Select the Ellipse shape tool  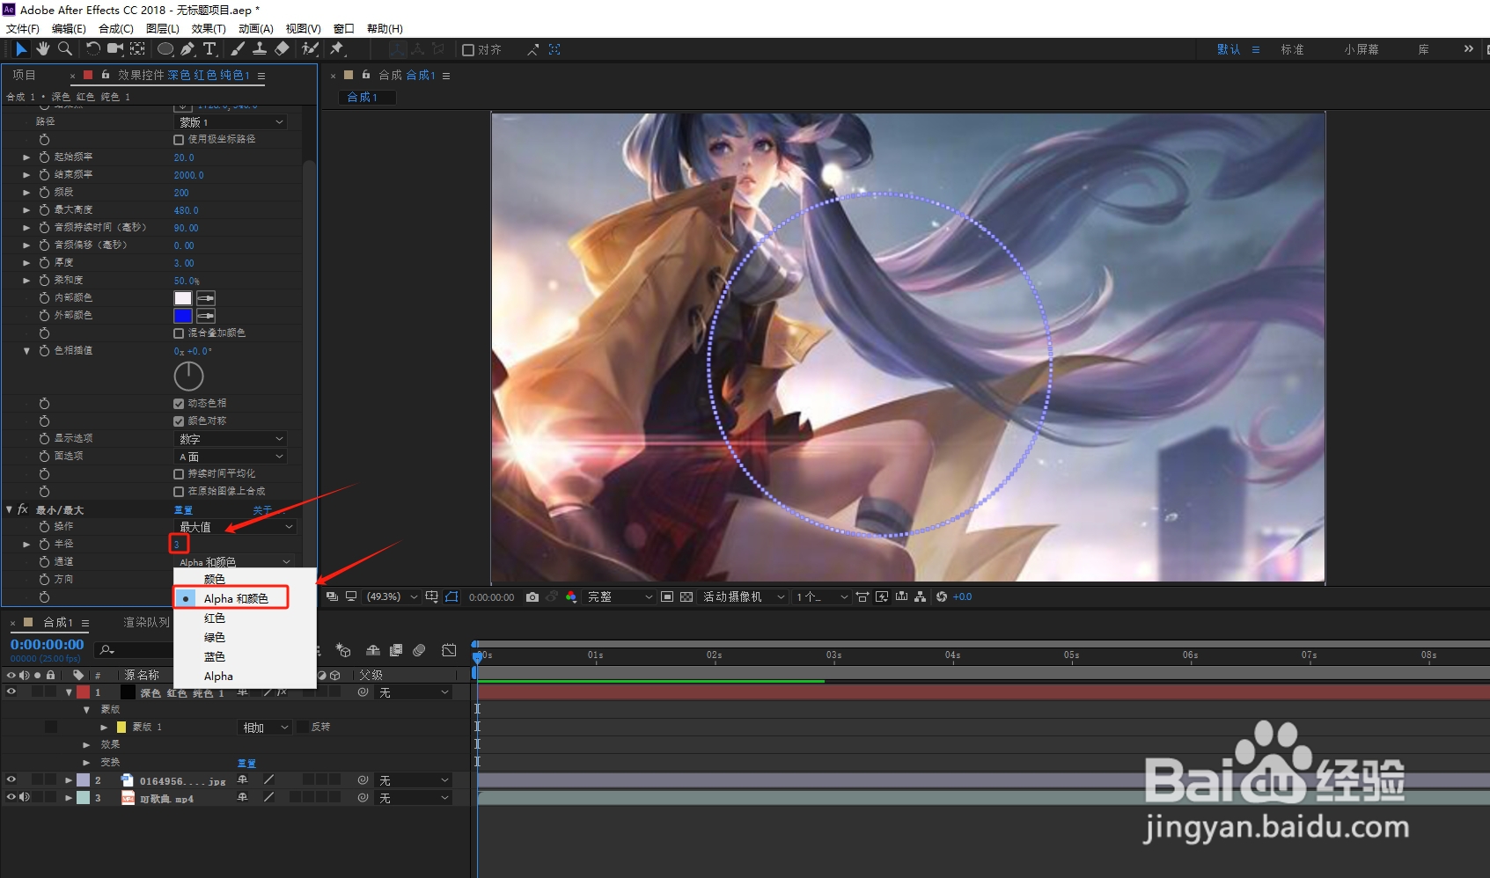click(x=165, y=49)
